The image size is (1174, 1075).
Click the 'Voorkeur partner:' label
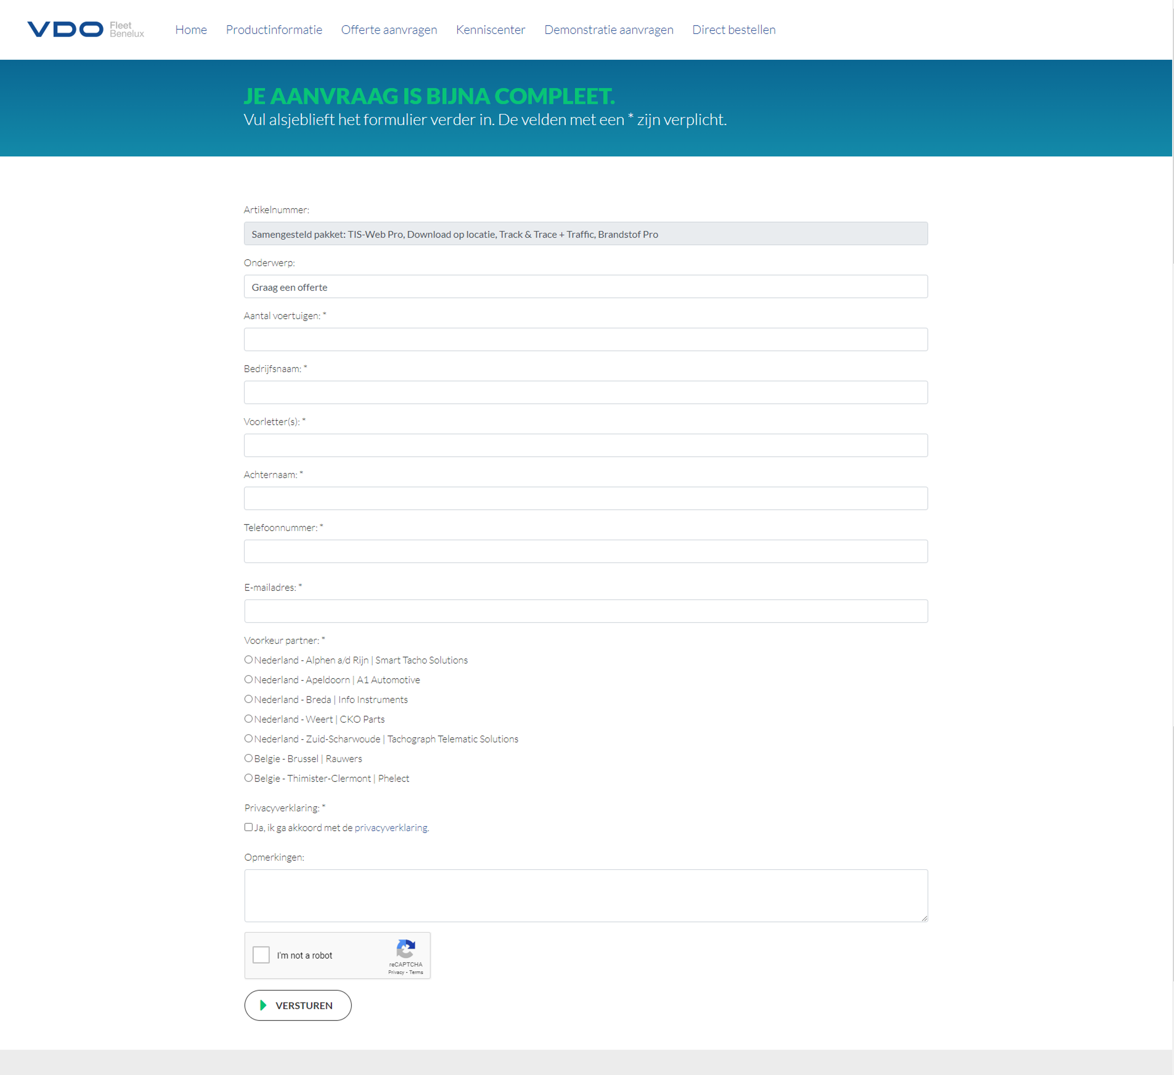(x=285, y=640)
